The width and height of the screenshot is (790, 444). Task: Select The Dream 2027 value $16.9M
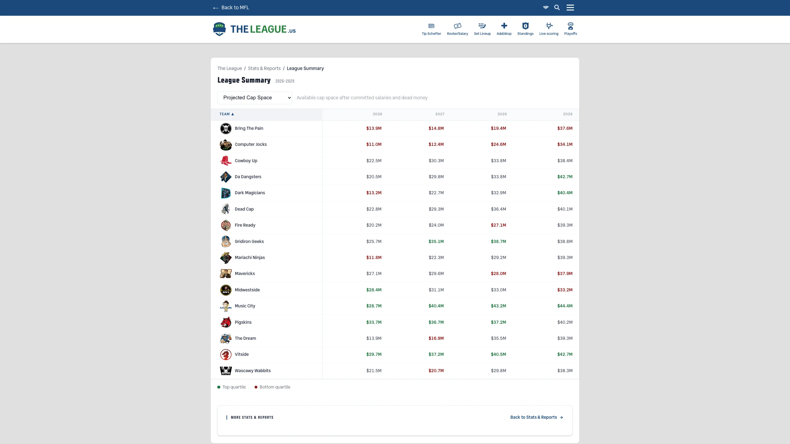click(436, 338)
